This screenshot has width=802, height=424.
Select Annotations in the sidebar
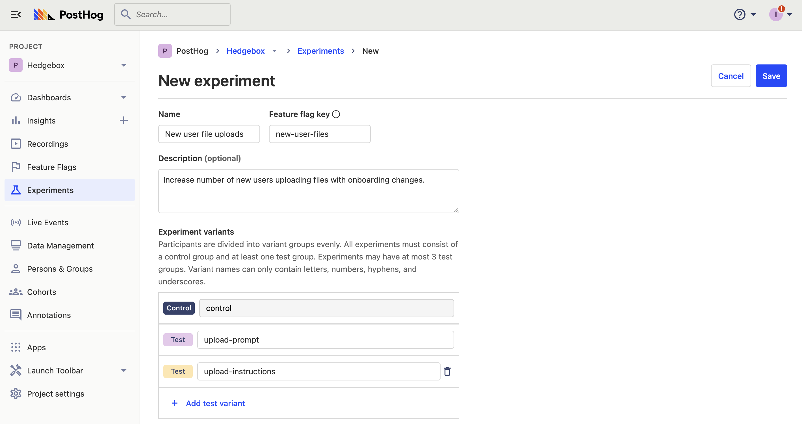click(x=49, y=315)
